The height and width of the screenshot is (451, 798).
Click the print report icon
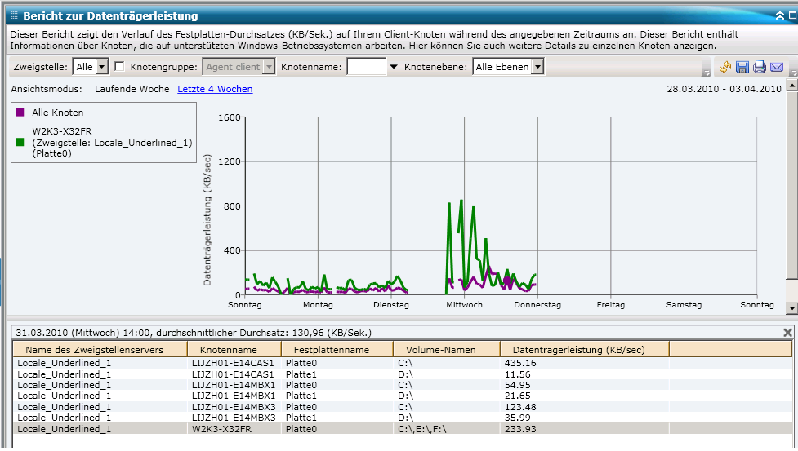pyautogui.click(x=760, y=67)
